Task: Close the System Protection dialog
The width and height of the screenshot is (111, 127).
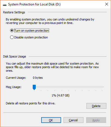Action: pos(107,4)
